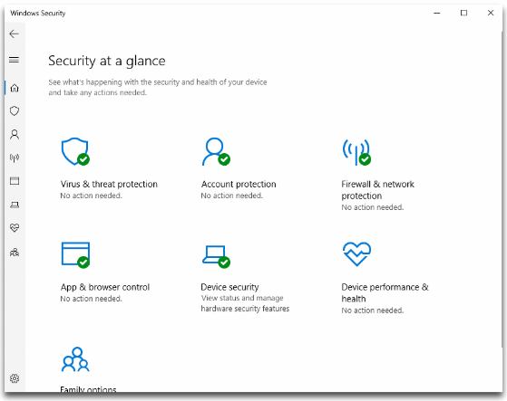This screenshot has height=401, width=507.
Task: Click the large App & browser control window icon
Action: [x=75, y=255]
